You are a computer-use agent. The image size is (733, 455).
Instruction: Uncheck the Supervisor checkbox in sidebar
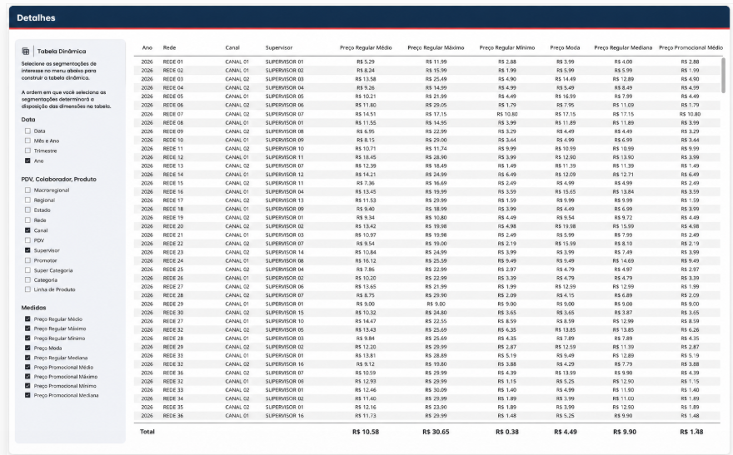[27, 250]
